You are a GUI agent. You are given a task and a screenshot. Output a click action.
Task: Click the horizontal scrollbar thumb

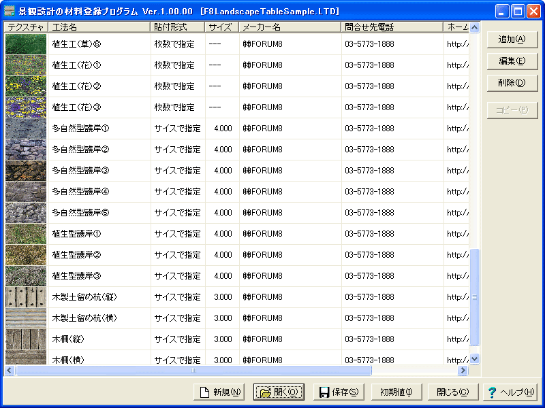[193, 370]
